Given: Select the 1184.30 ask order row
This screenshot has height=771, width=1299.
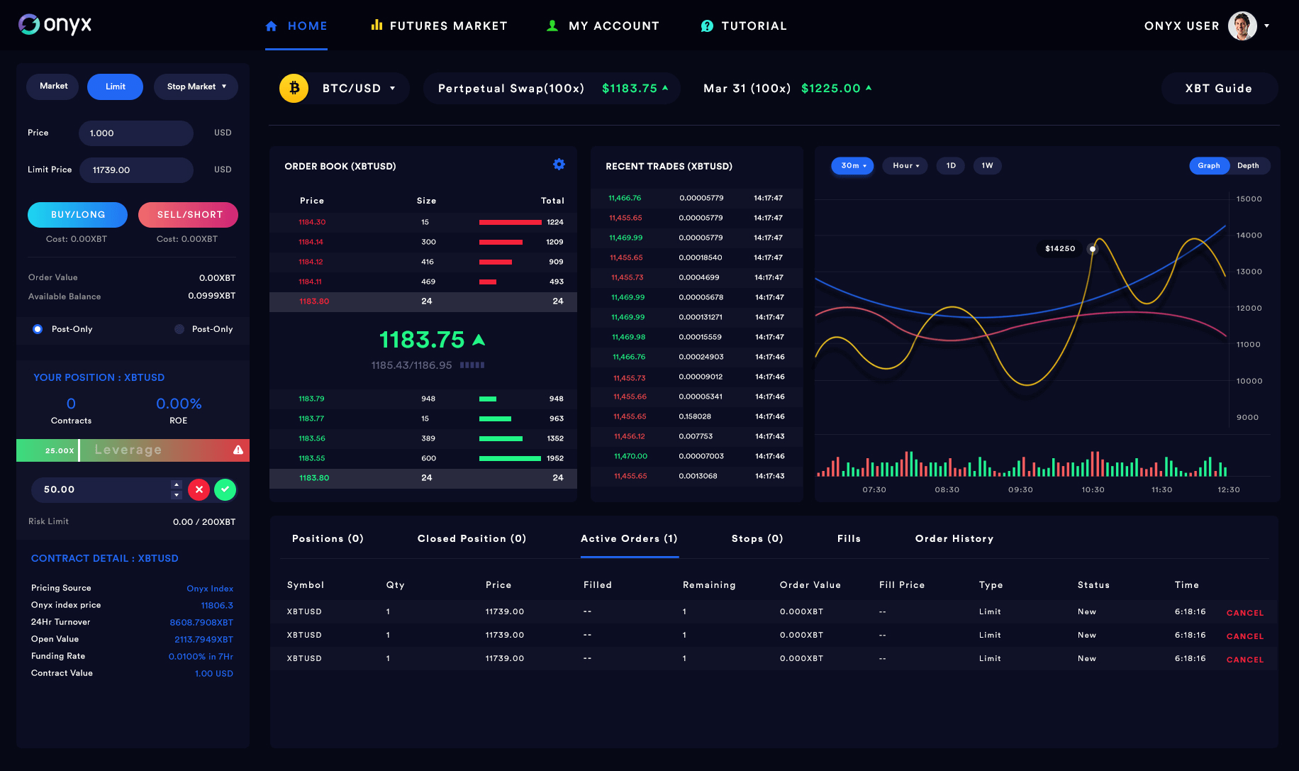Looking at the screenshot, I should coord(423,222).
